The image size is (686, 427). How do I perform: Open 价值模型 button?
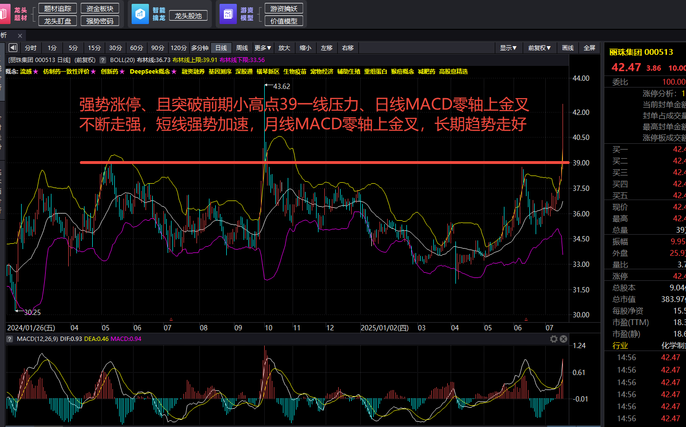[x=284, y=21]
